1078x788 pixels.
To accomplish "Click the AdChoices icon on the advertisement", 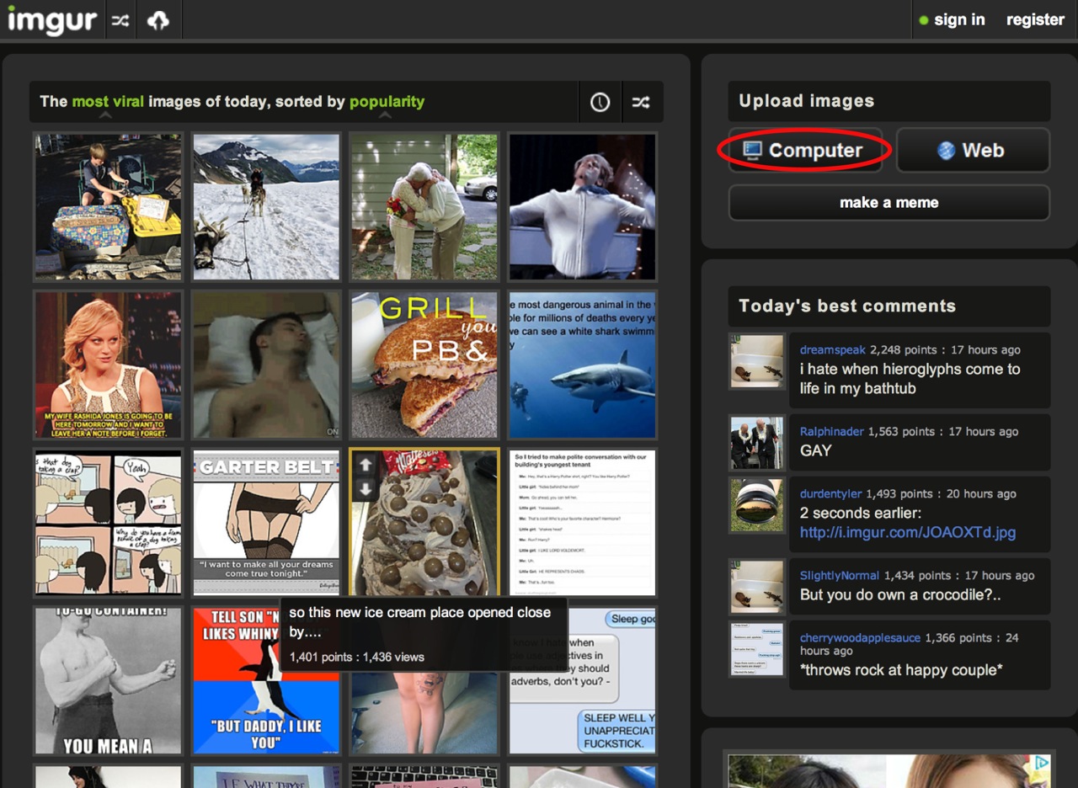I will coord(1043,762).
